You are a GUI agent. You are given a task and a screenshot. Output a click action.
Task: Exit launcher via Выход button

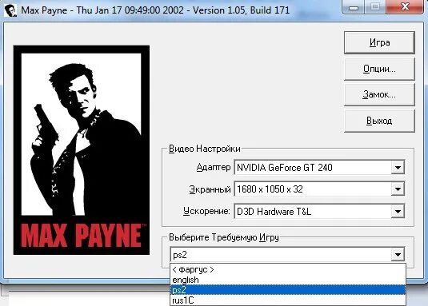[379, 121]
